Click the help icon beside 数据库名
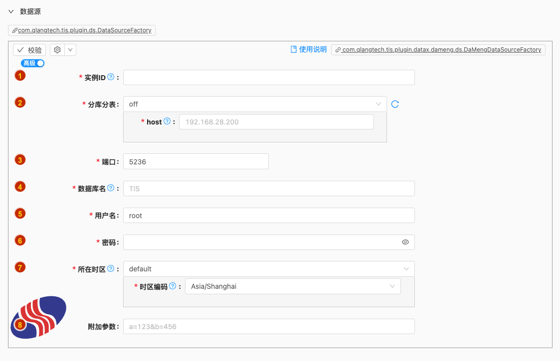560x361 pixels. click(x=111, y=188)
